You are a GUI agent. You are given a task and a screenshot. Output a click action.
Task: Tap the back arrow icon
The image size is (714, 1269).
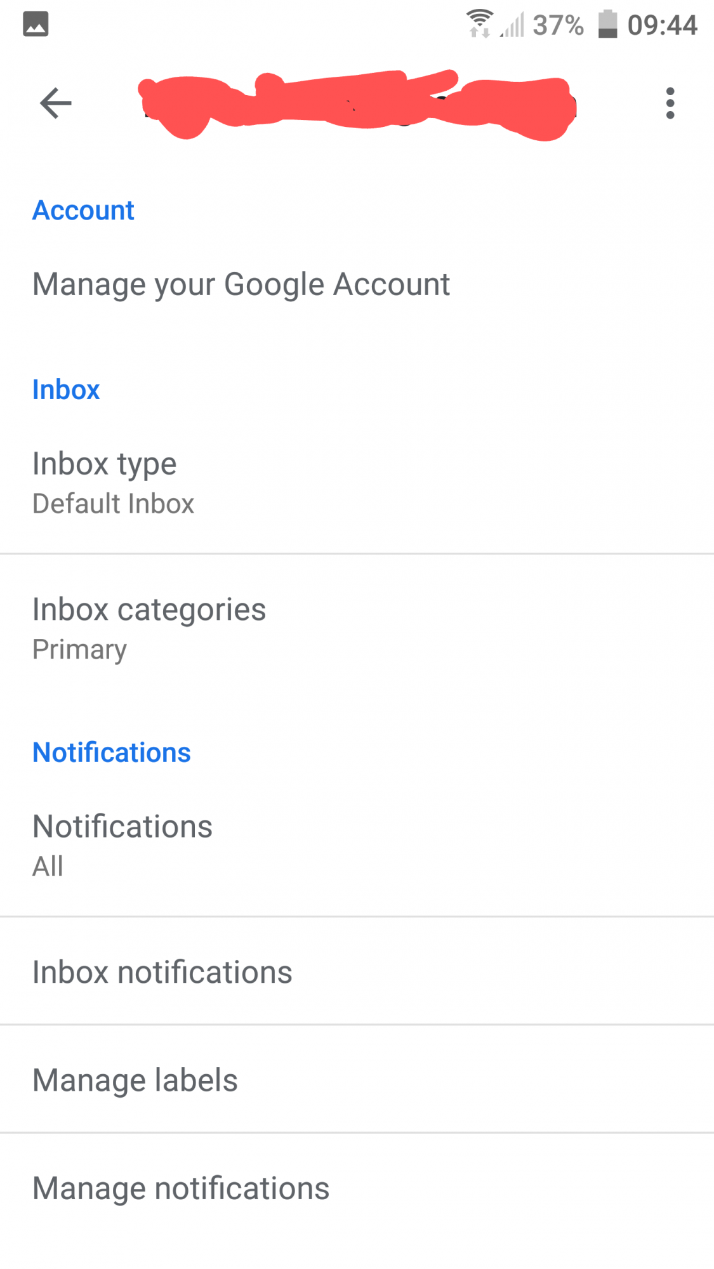coord(56,103)
